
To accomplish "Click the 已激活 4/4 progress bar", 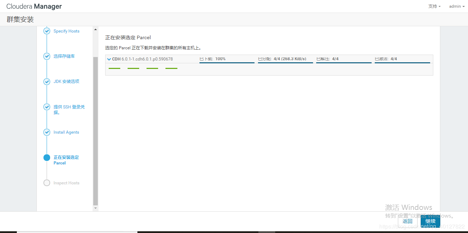I will pyautogui.click(x=402, y=63).
